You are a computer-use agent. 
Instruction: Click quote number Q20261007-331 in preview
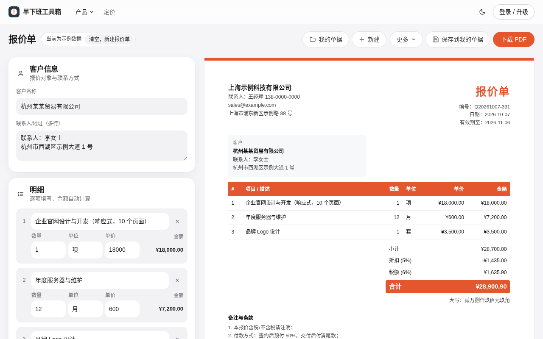tap(492, 107)
